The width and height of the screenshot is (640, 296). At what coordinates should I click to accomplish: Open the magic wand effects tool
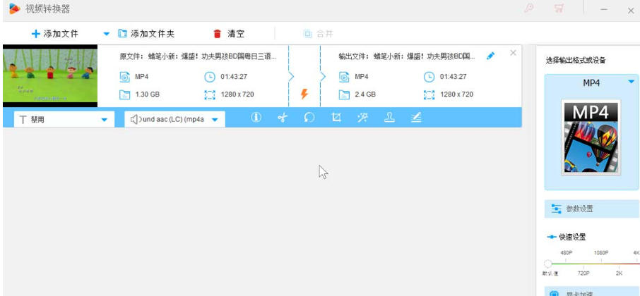tap(362, 118)
